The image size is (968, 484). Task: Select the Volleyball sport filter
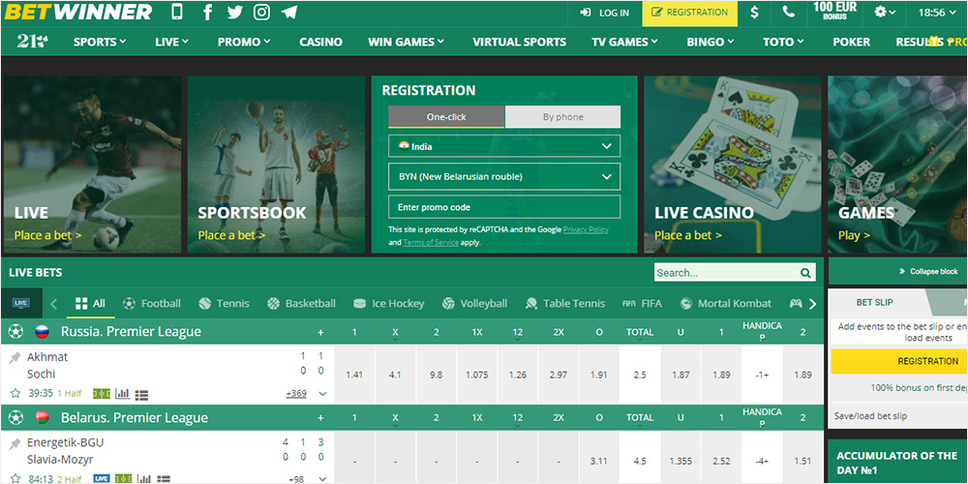click(x=474, y=303)
